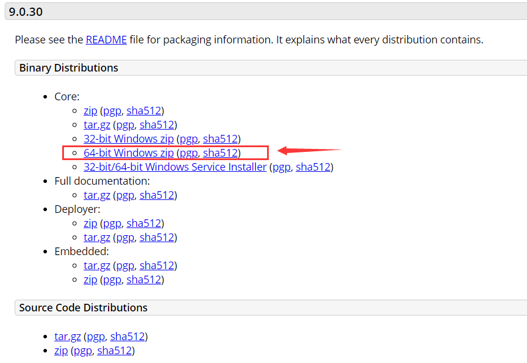This screenshot has height=363, width=527.
Task: Open sha512 for Source Code tar.gz
Action: (128, 337)
